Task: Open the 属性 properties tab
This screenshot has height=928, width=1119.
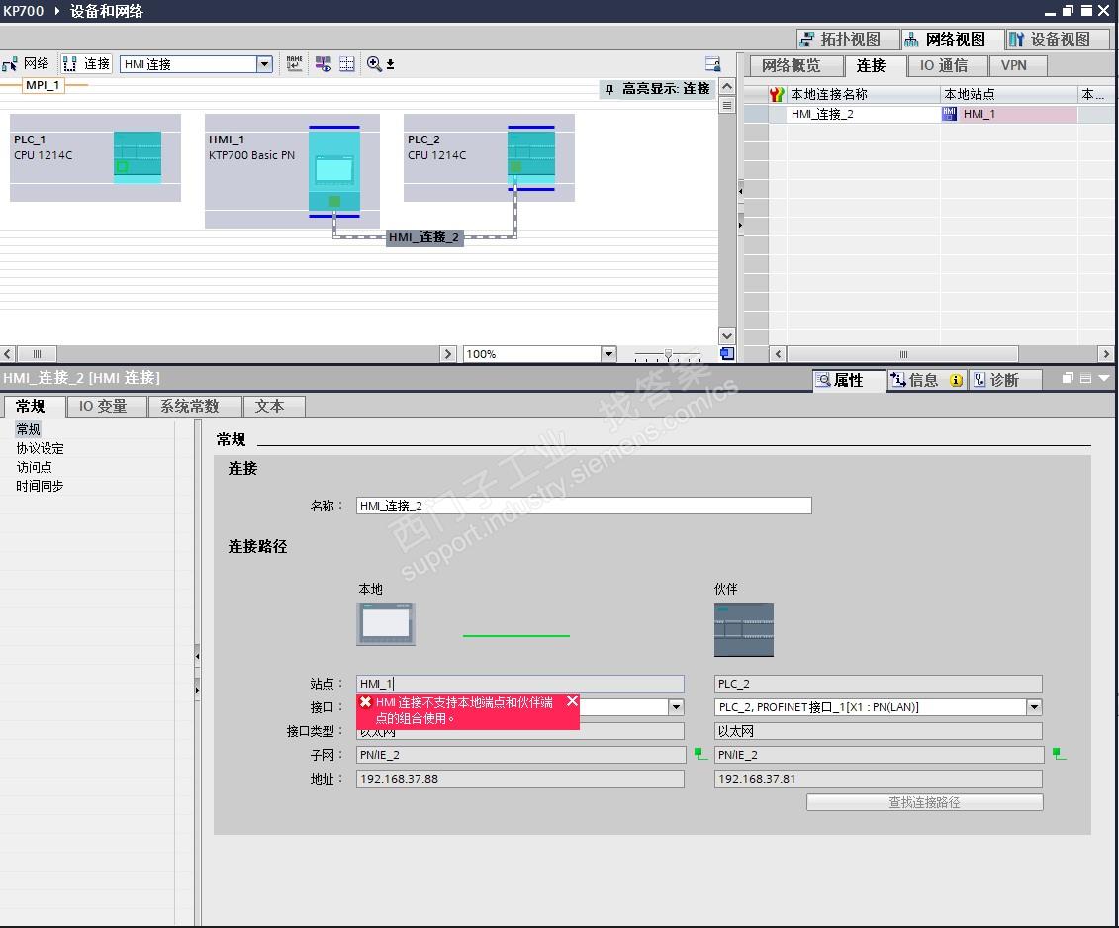Action: 849,380
